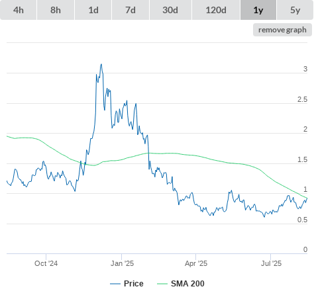Click the green SMA 200 line marker

[162, 284]
